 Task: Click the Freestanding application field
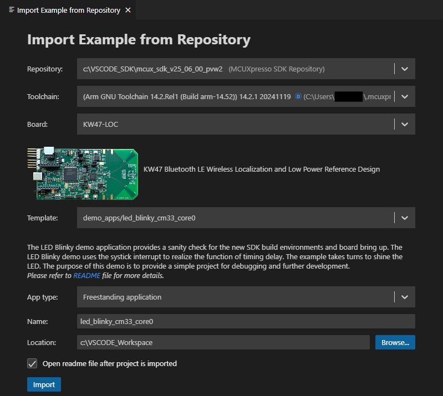coord(246,297)
